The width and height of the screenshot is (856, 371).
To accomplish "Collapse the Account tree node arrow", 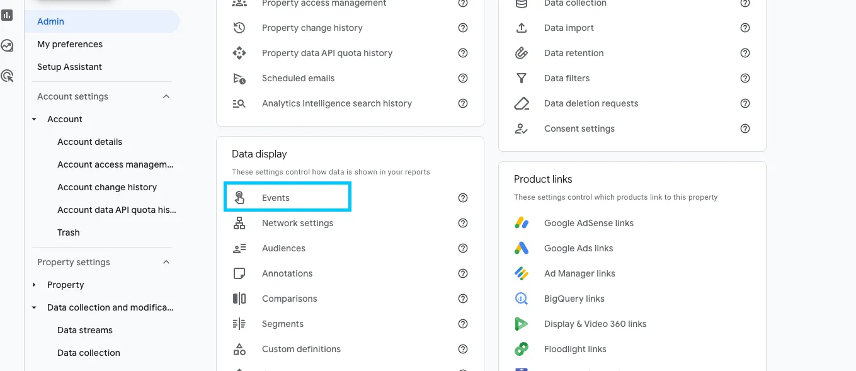I will (x=35, y=119).
